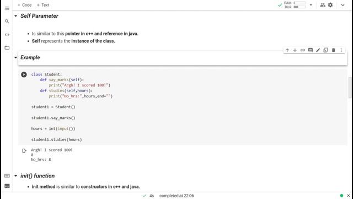Click the output line 'Argh! I scored 100!'
This screenshot has width=353, height=199.
point(52,150)
